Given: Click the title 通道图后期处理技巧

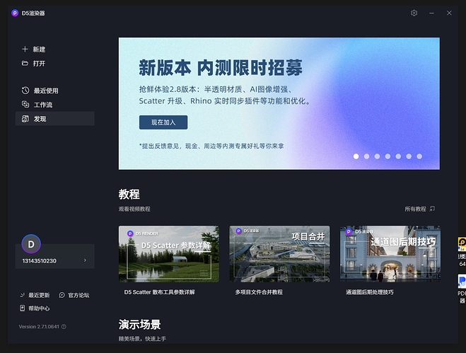Looking at the screenshot, I should pos(369,292).
